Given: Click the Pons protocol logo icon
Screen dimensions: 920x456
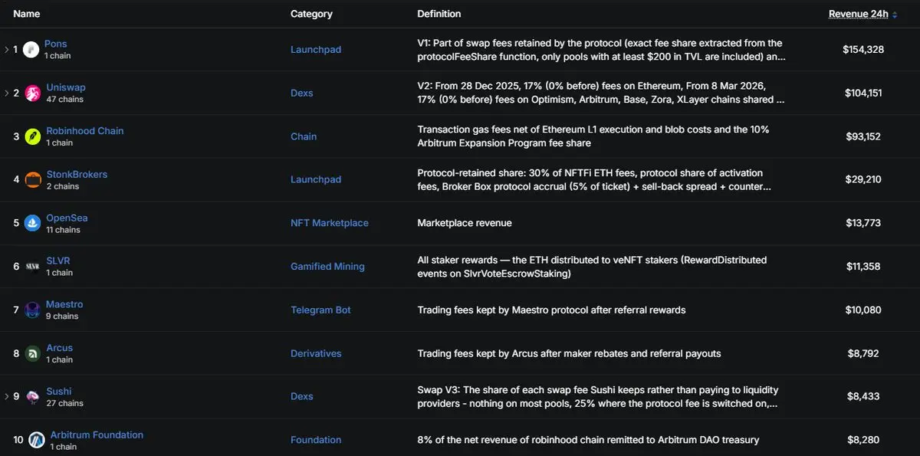Looking at the screenshot, I should point(31,50).
